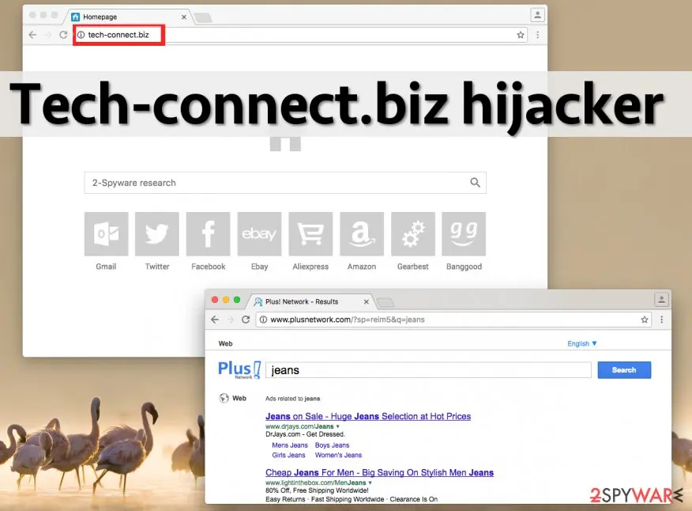
Task: Click the yellow minimize button of Plus! window
Action: (x=226, y=300)
